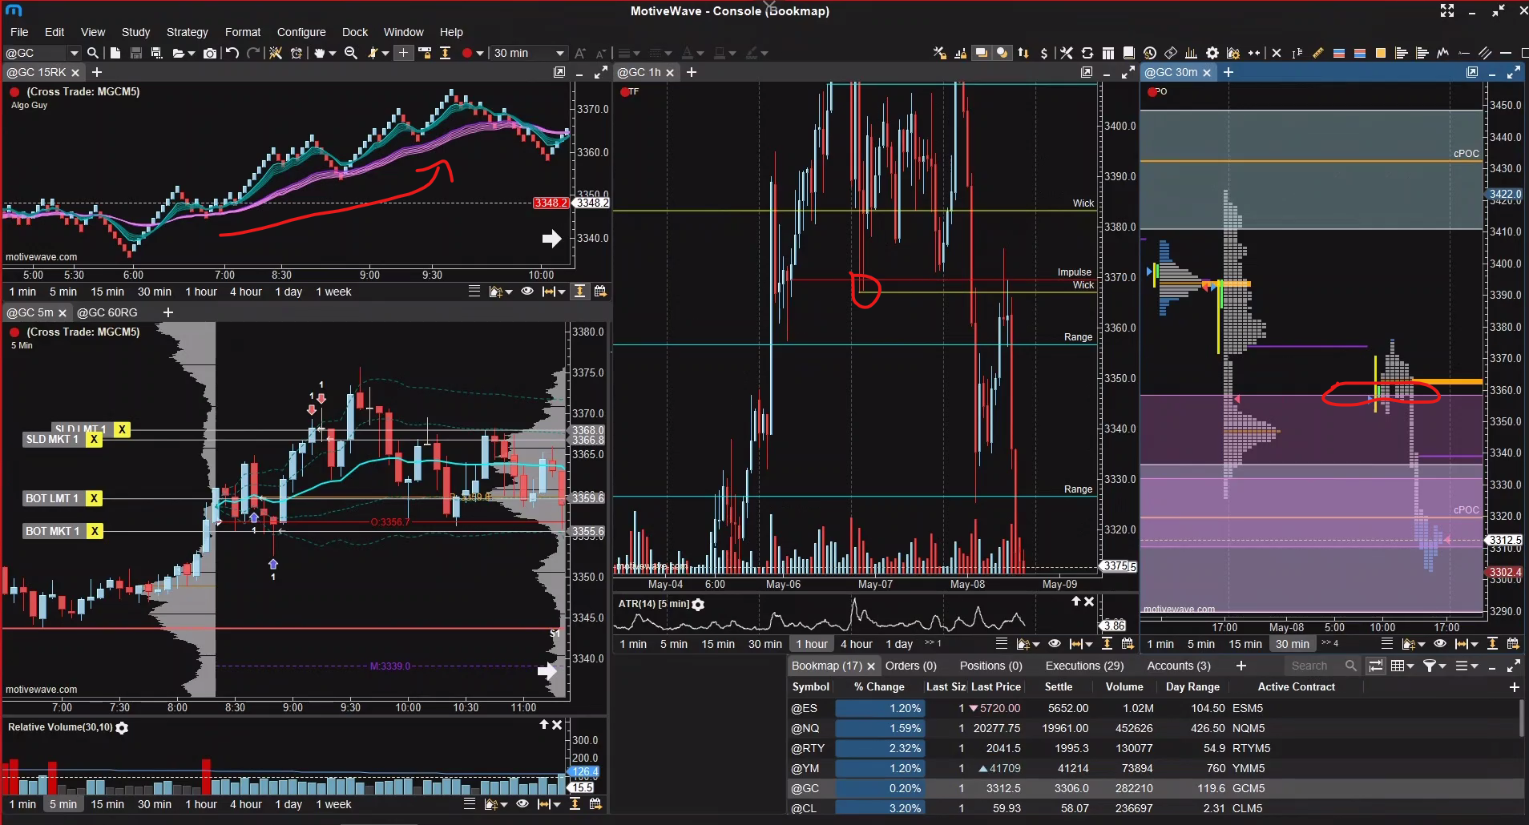Expand the open folder dropdown arrow
This screenshot has width=1529, height=825.
[x=192, y=54]
